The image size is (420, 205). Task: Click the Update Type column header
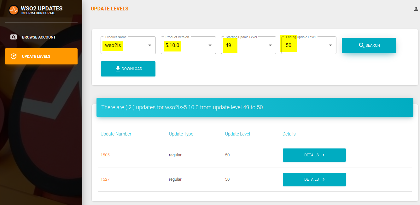point(181,134)
